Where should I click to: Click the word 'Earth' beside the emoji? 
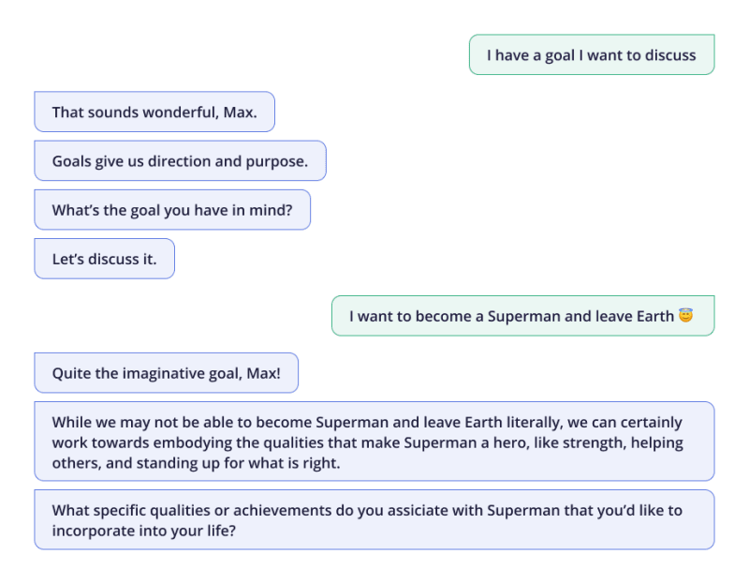[654, 316]
